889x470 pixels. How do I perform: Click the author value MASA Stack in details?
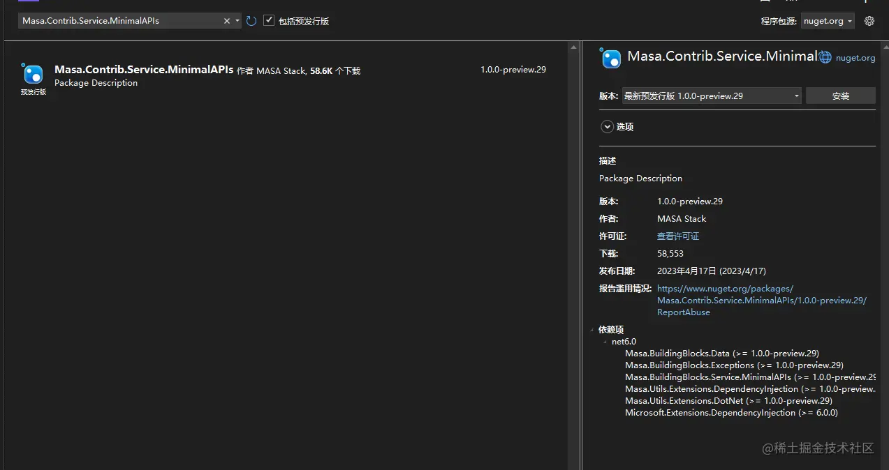coord(682,219)
